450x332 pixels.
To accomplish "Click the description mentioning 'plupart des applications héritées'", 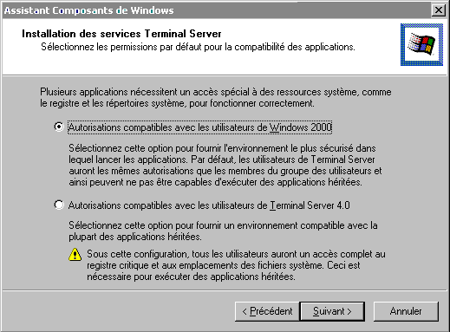I will 223,231.
